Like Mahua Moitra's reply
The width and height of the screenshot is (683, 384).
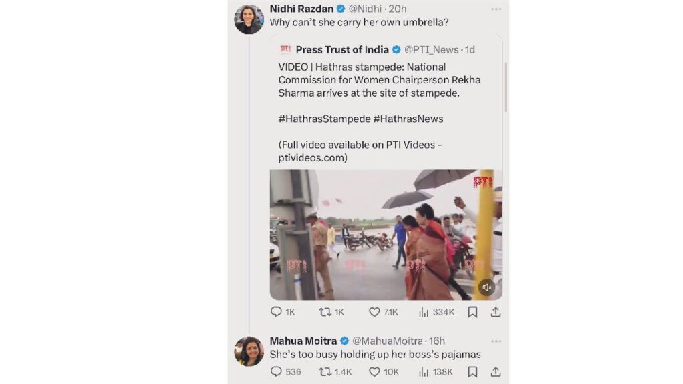(375, 372)
